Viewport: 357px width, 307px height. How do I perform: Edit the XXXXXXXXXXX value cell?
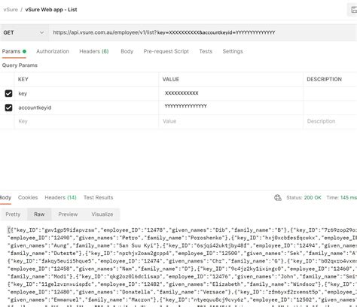(230, 93)
